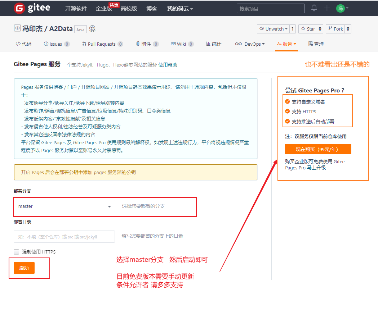Viewport: 378px width, 310px height.
Task: Open the 博客 menu item
Action: coord(152,9)
